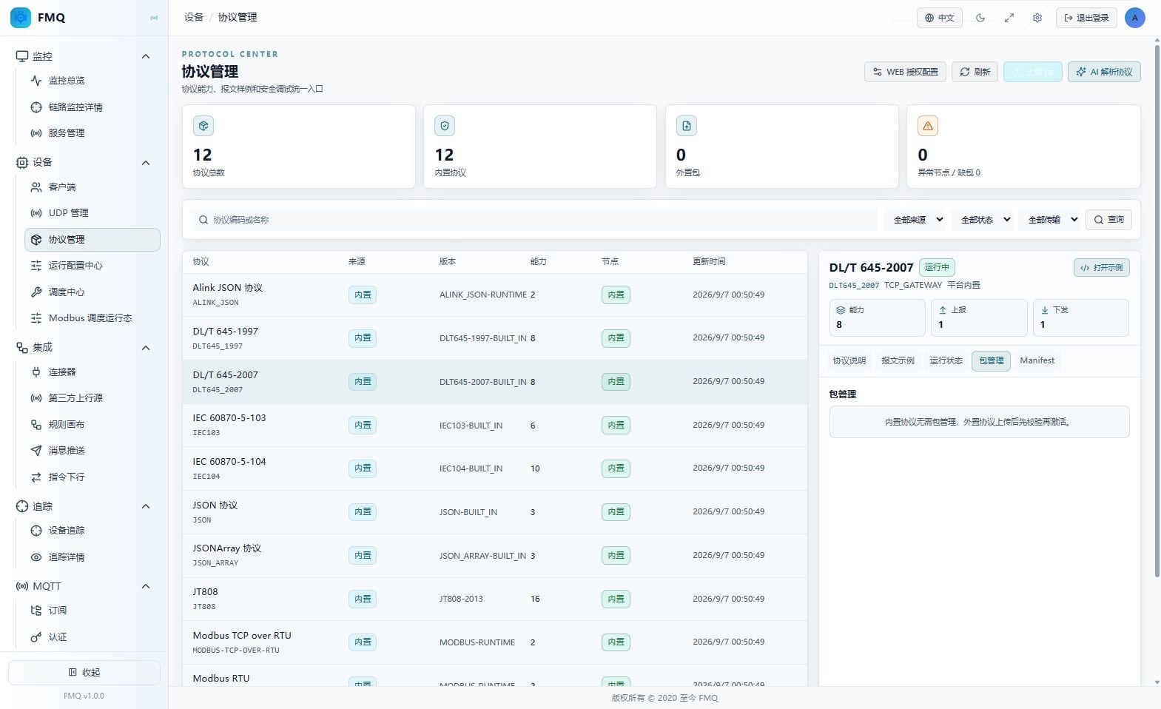Screen dimensions: 1161x709
Task: Switch to the 报文示例 tab
Action: pos(898,360)
